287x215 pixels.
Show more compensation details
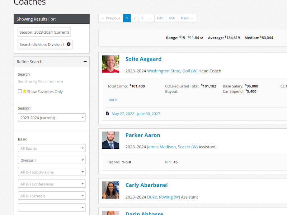pos(112,100)
